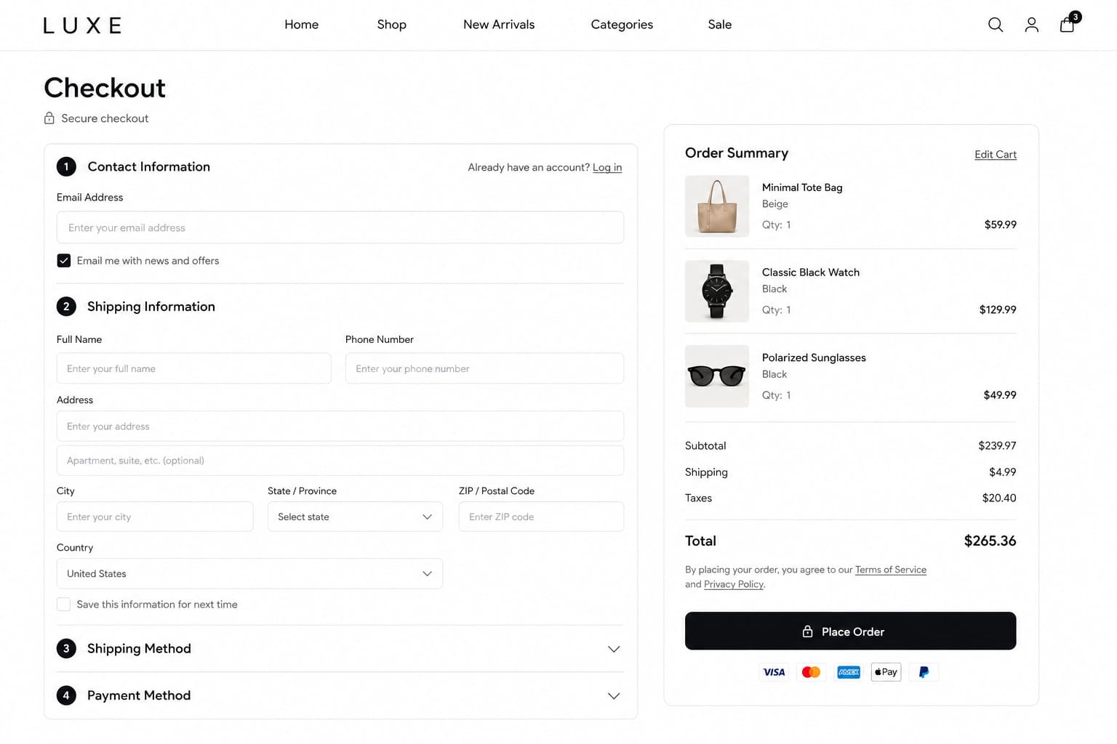Click the $129.99 watch price
This screenshot has width=1117, height=744.
click(998, 310)
